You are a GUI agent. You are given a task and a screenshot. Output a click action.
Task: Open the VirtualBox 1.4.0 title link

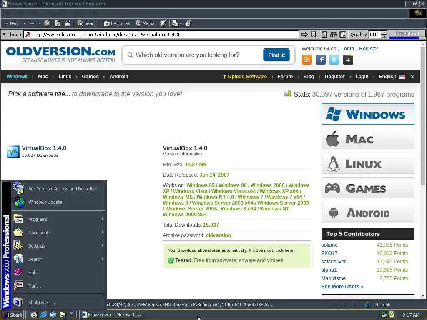tap(44, 148)
